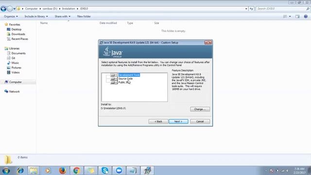This screenshot has width=311, height=175.
Task: Launch Internet Explorer from the taskbar
Action: 20,171
